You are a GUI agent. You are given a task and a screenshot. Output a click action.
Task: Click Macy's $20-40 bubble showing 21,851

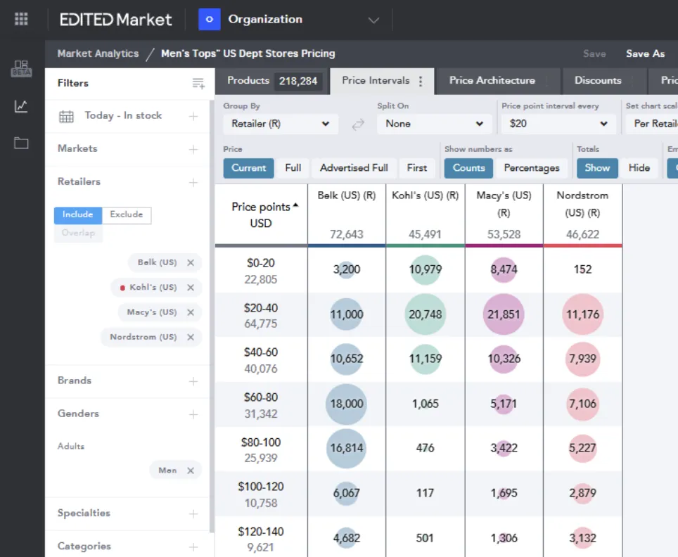coord(504,314)
